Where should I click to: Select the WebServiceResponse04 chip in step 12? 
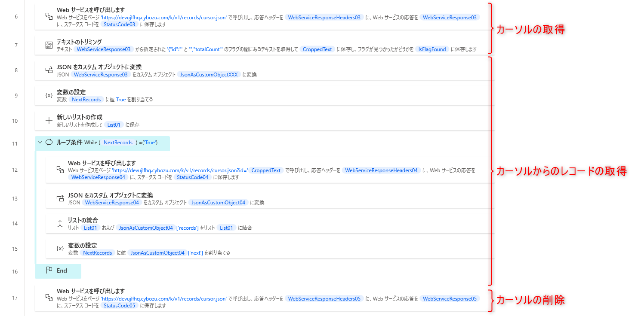pos(99,177)
